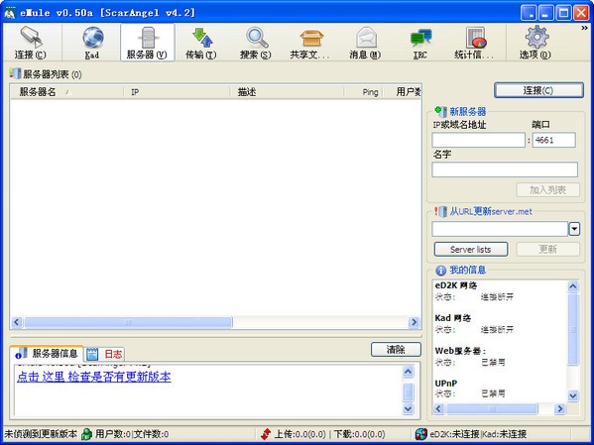
Task: Click the new server (新服务器) icon
Action: pyautogui.click(x=440, y=111)
